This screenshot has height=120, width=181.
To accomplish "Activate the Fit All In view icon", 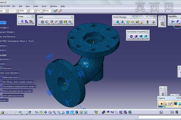I will pos(41,112).
